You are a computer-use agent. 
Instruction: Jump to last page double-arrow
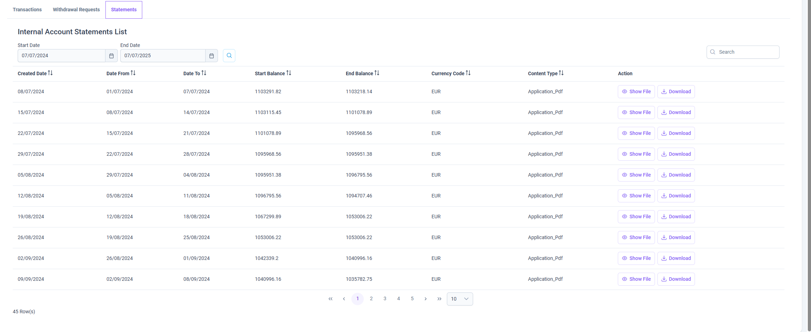pyautogui.click(x=439, y=299)
